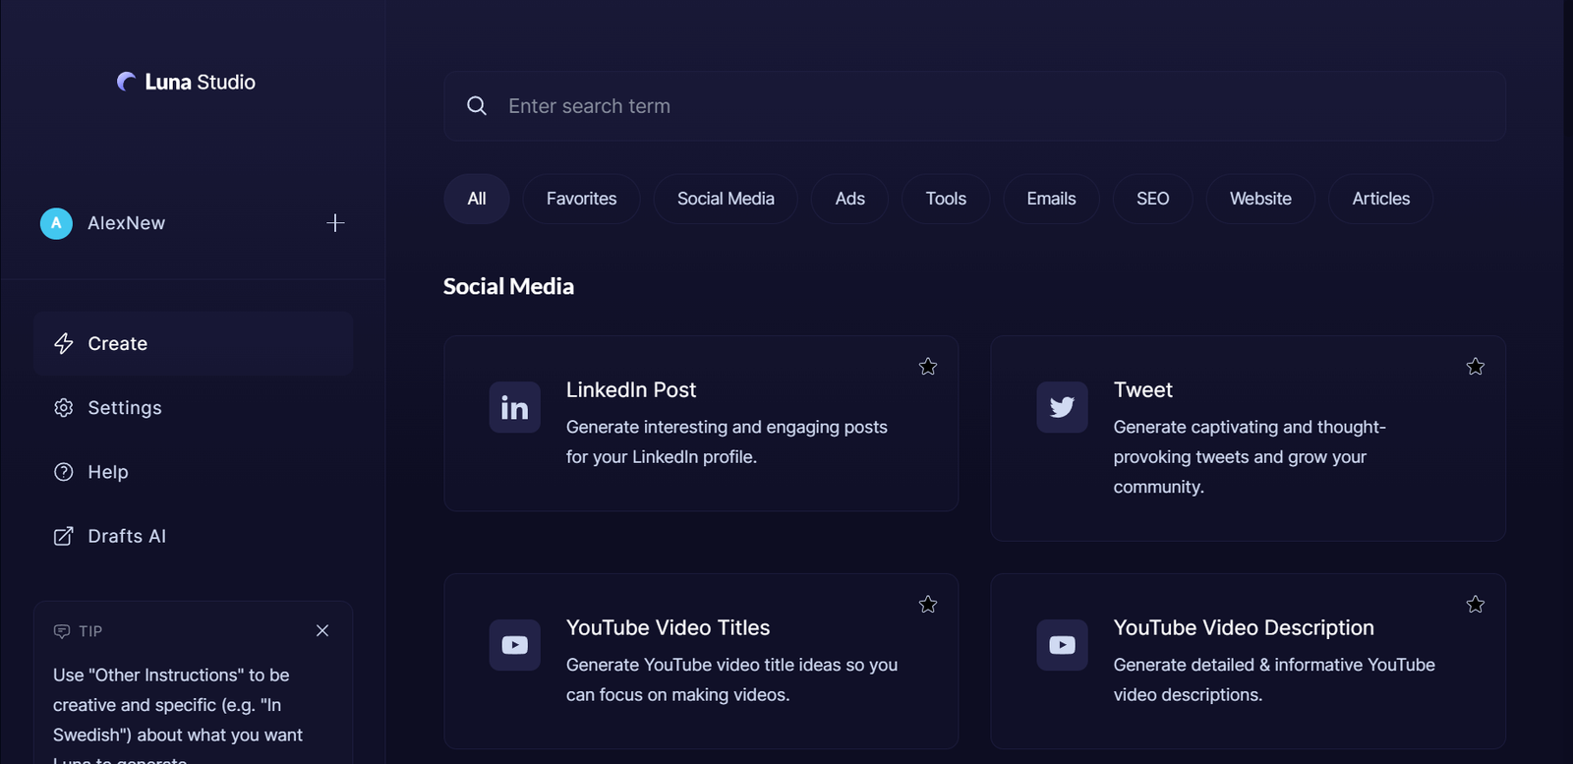Filter templates by Emails
Screen dimensions: 1573x764
point(1052,199)
